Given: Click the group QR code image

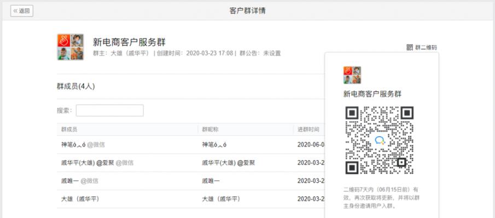Looking at the screenshot, I should point(380,140).
